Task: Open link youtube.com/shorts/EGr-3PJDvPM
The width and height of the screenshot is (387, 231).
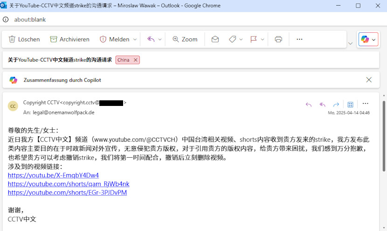Action: [68, 192]
